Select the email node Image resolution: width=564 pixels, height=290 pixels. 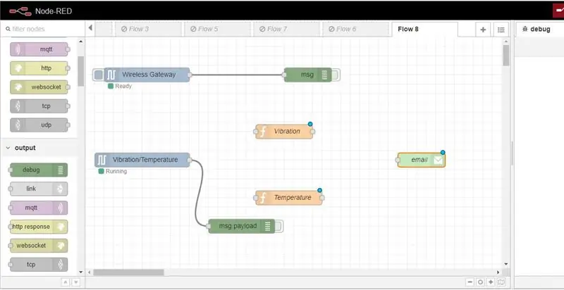coord(421,160)
